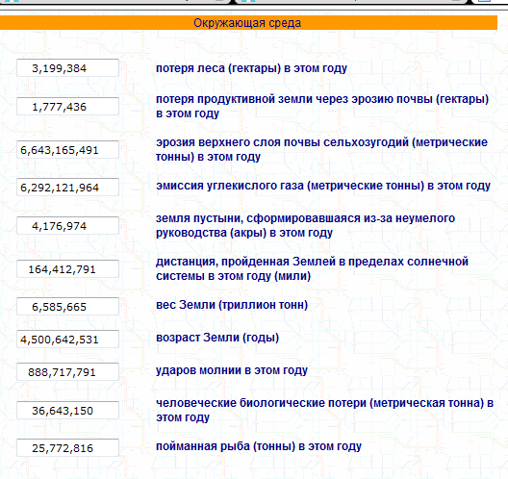Select the Earth distance field 164,412,791

click(67, 268)
